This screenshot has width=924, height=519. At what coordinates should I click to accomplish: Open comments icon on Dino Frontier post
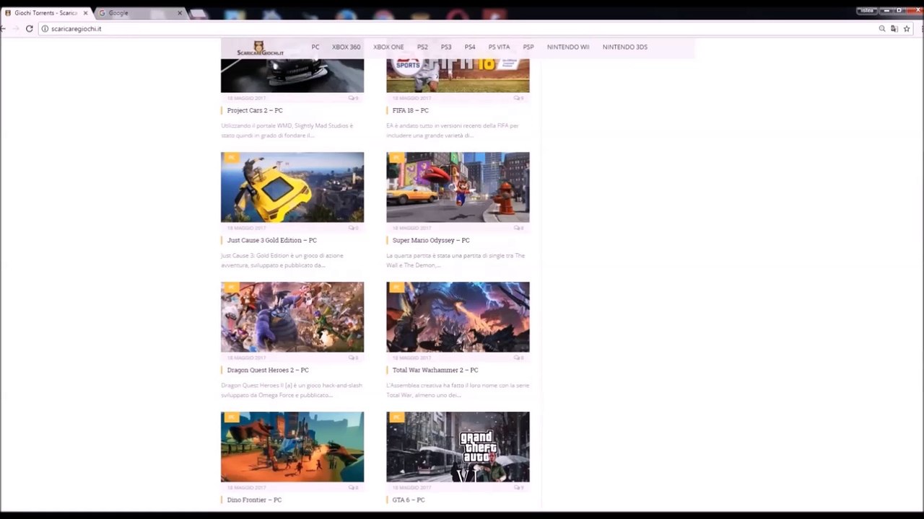353,487
